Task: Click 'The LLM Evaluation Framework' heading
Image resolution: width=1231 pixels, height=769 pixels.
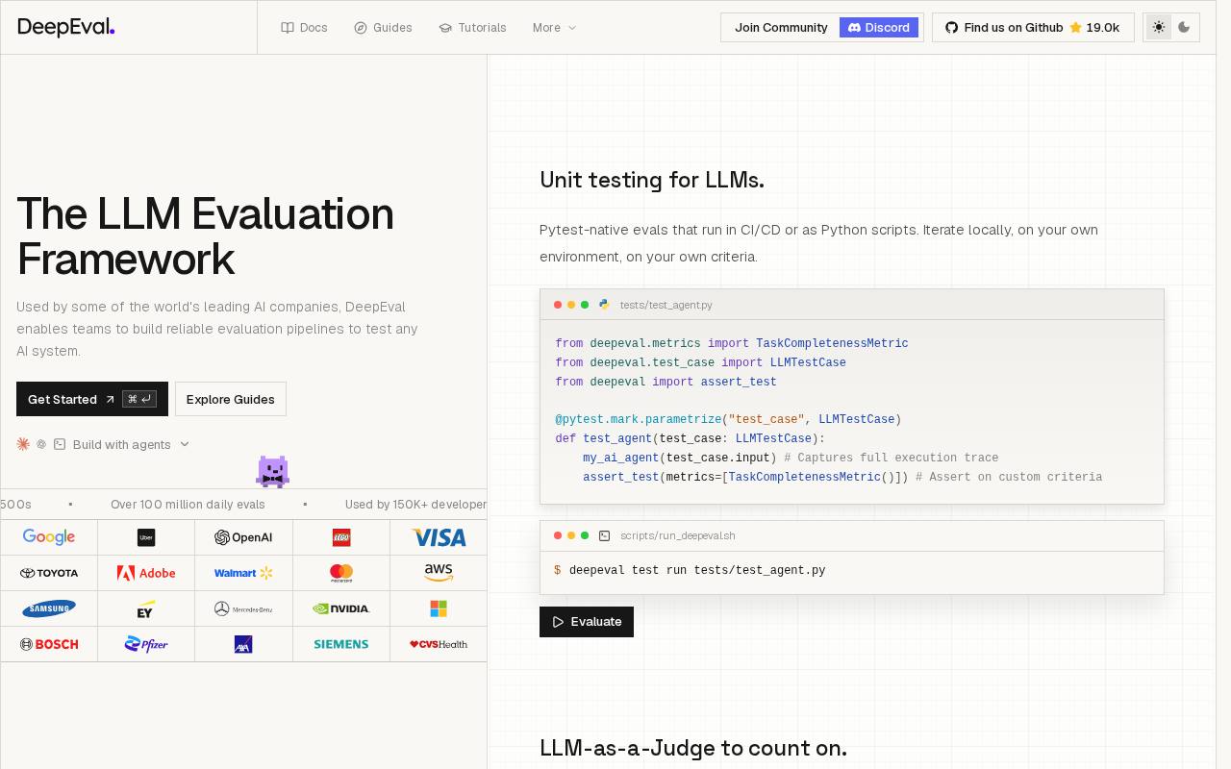Action: [205, 236]
